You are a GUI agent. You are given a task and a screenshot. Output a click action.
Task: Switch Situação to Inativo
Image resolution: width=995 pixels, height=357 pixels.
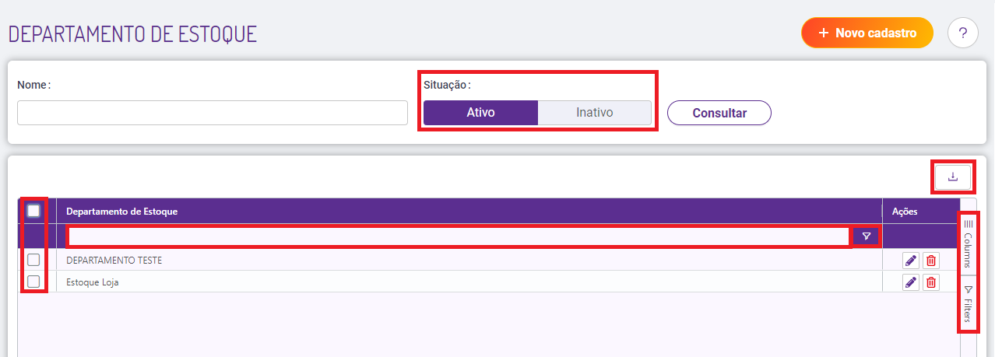(594, 113)
